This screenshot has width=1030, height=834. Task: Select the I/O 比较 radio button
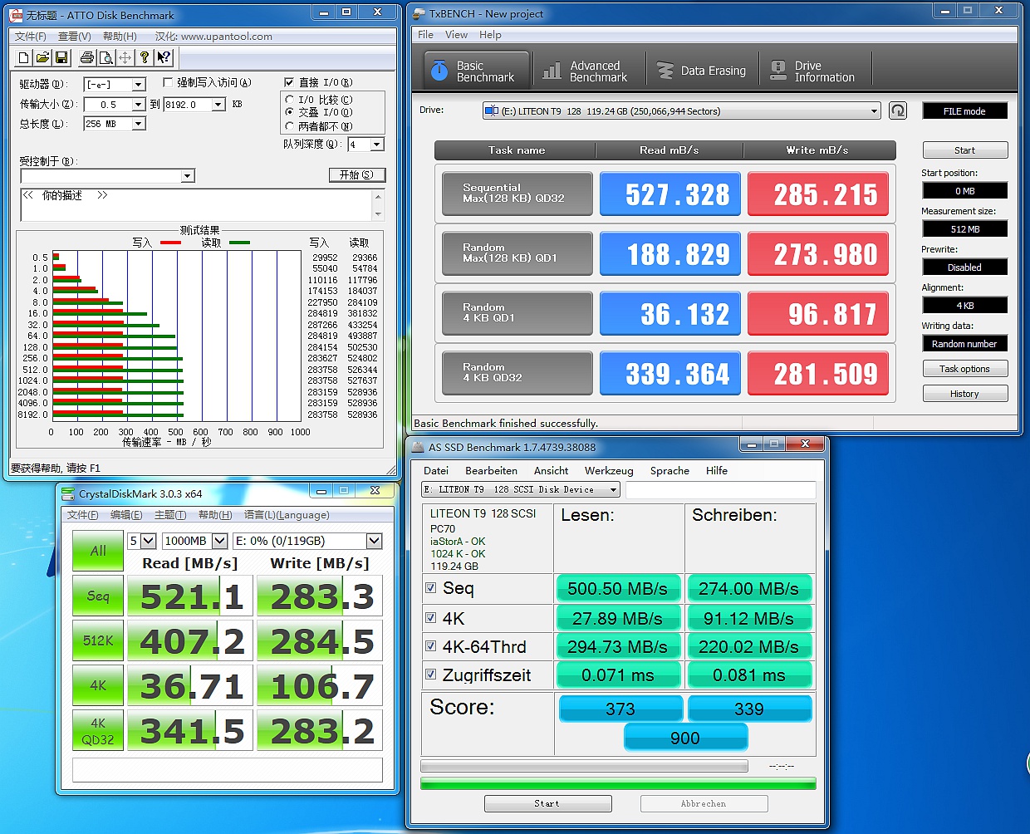(290, 100)
